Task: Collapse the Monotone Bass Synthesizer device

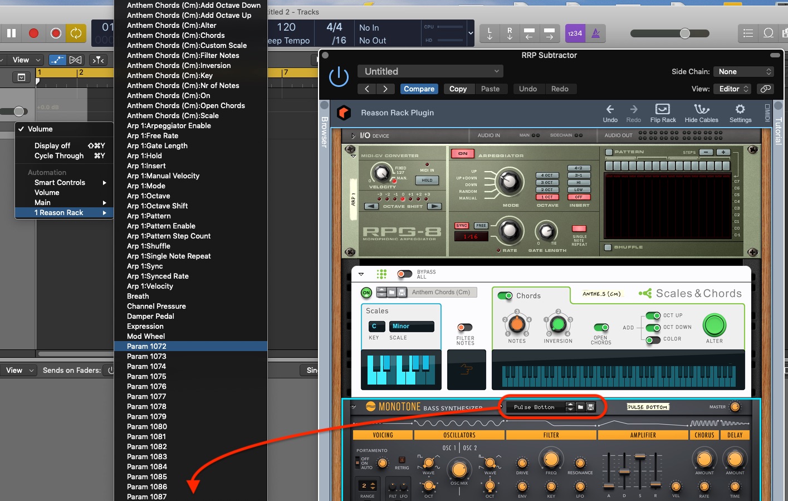Action: point(354,407)
